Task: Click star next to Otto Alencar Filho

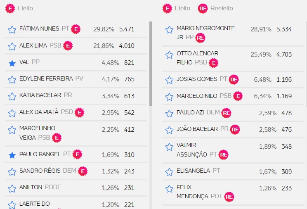Action: coord(169,55)
